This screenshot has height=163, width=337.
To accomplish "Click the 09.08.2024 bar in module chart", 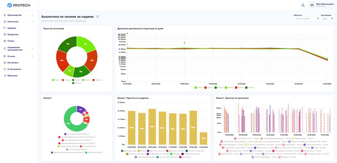I will pos(152,127).
